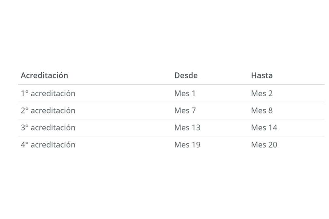
Task: Click the Mes 8 cell under Hasta
Action: tap(262, 111)
